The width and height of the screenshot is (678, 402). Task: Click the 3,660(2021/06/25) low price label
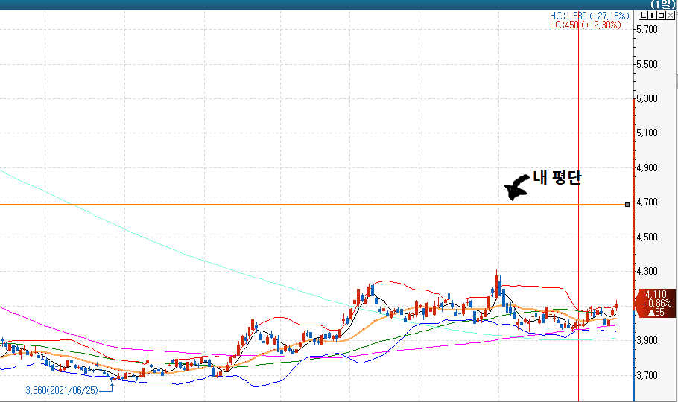coord(61,390)
